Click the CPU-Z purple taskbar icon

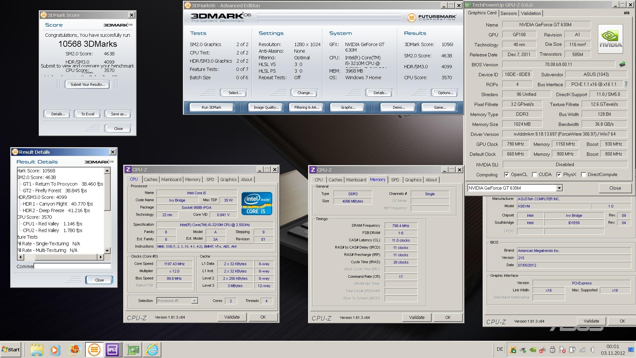112,350
